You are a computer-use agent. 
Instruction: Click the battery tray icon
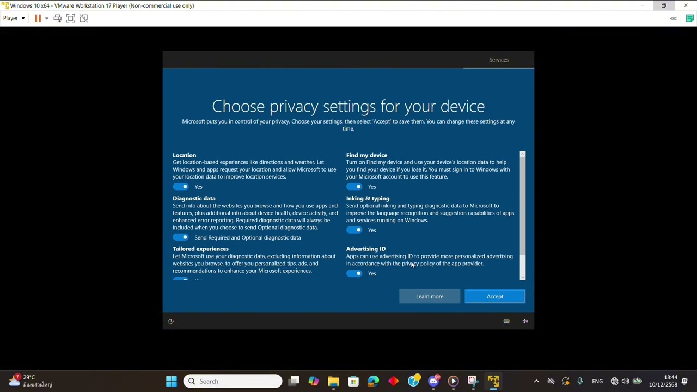(637, 381)
